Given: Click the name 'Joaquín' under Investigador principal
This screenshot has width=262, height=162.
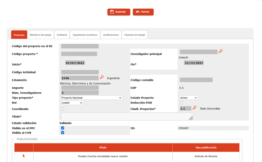Looking at the screenshot, I should pos(184,57).
